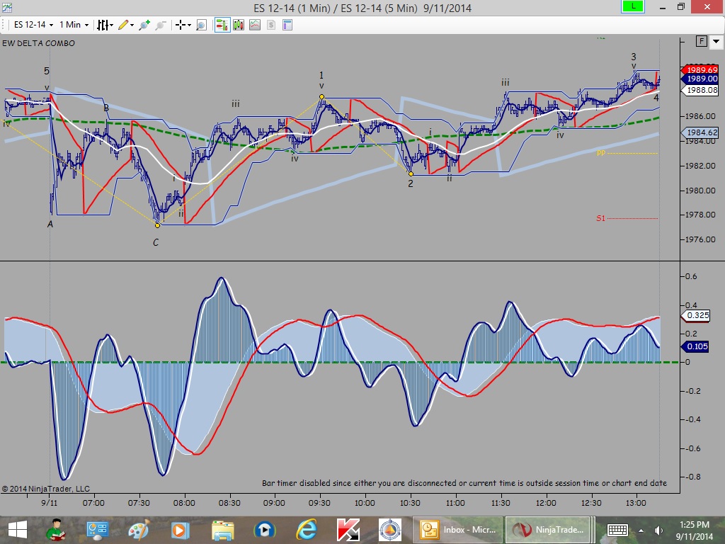Click the 1976.00 price axis label
Screen dimensions: 725x544
click(x=700, y=239)
